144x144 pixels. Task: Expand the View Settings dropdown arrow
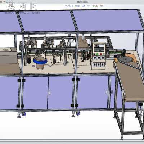(x=104, y=6)
